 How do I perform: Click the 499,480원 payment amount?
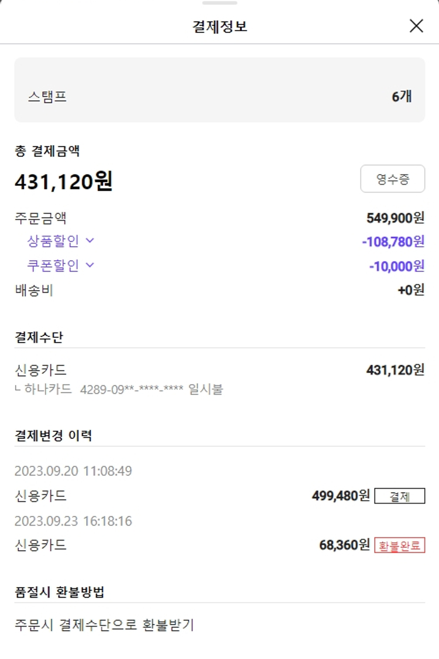[x=341, y=496]
